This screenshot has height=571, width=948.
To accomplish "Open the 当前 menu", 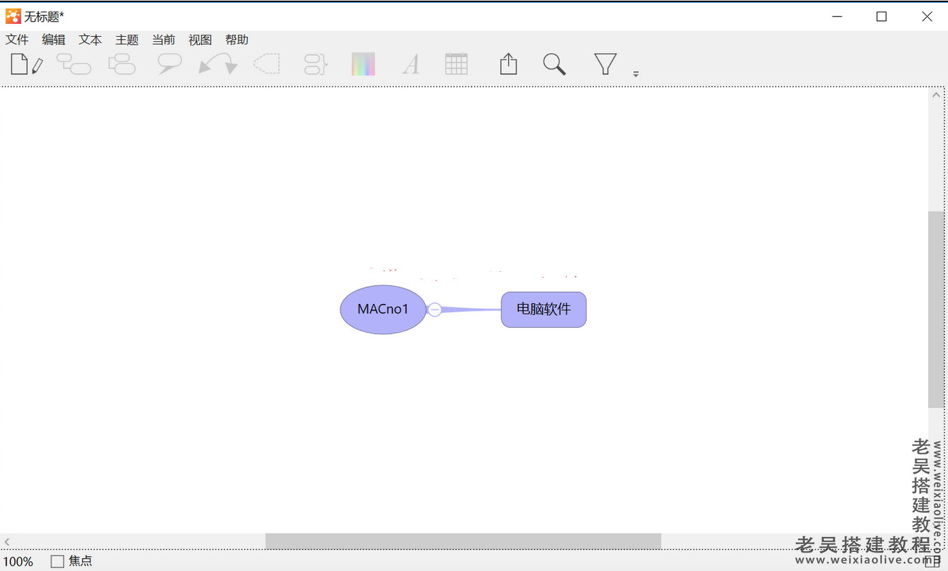I will [164, 40].
